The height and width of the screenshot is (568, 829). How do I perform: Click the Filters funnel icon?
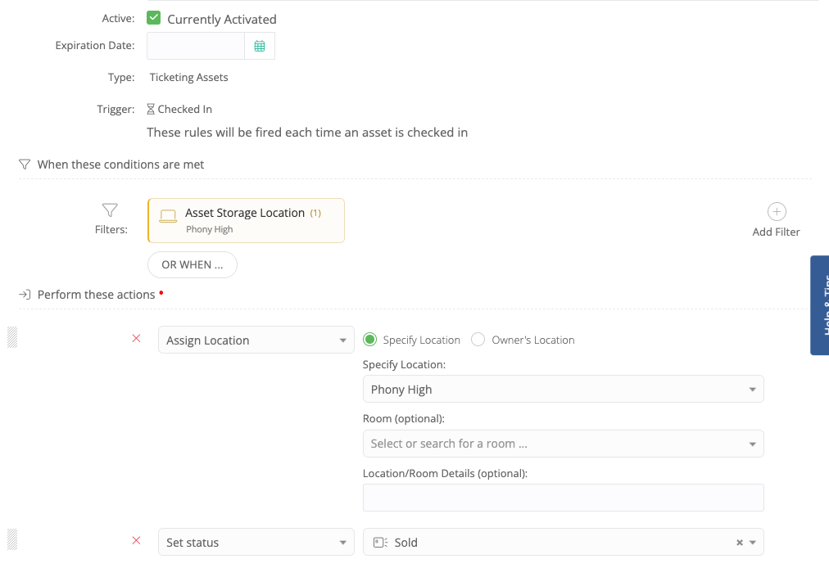click(110, 210)
